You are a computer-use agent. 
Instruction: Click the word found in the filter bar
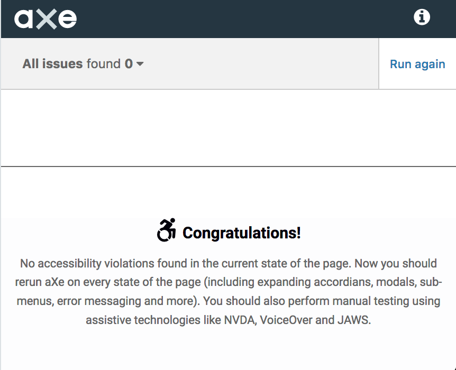click(104, 63)
